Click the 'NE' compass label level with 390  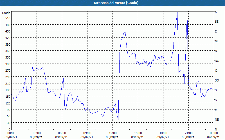[217, 41]
